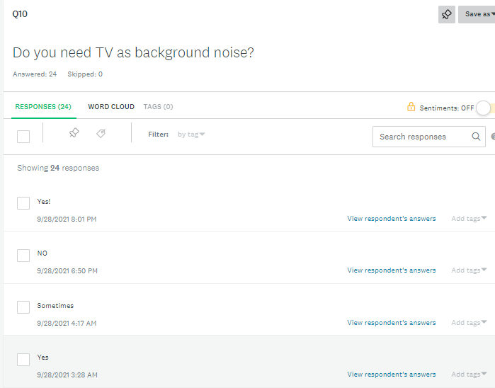This screenshot has height=388, width=495.
Task: View respondent's answers for the 'NO' response
Action: tap(391, 270)
